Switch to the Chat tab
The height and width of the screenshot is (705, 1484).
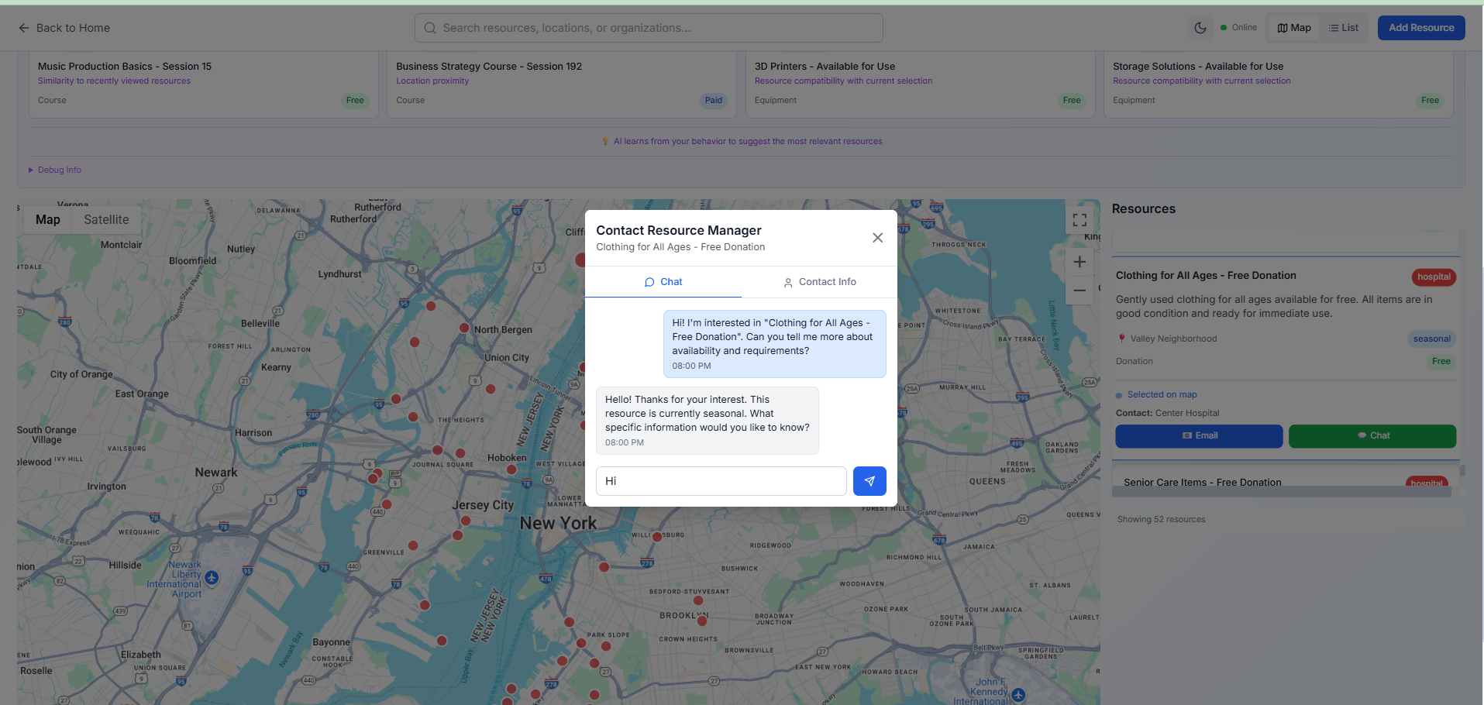click(x=663, y=282)
